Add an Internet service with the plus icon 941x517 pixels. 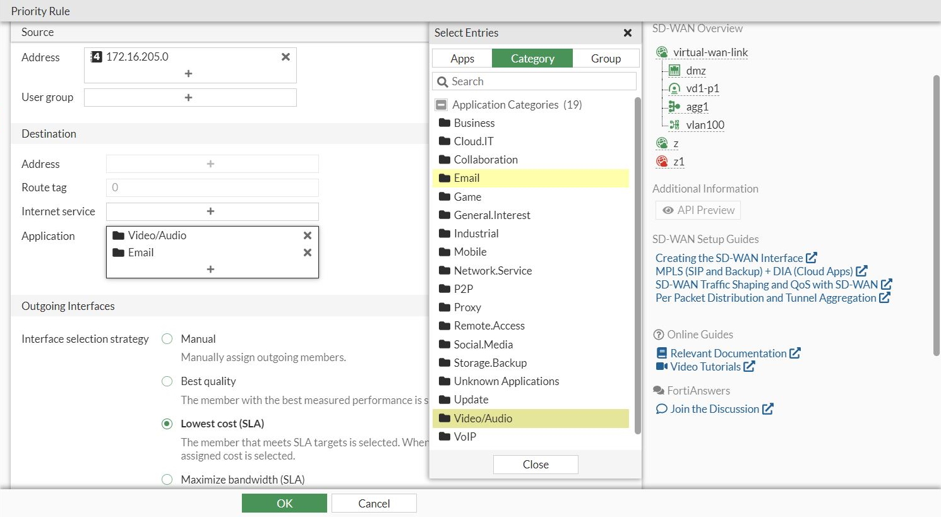pos(211,211)
